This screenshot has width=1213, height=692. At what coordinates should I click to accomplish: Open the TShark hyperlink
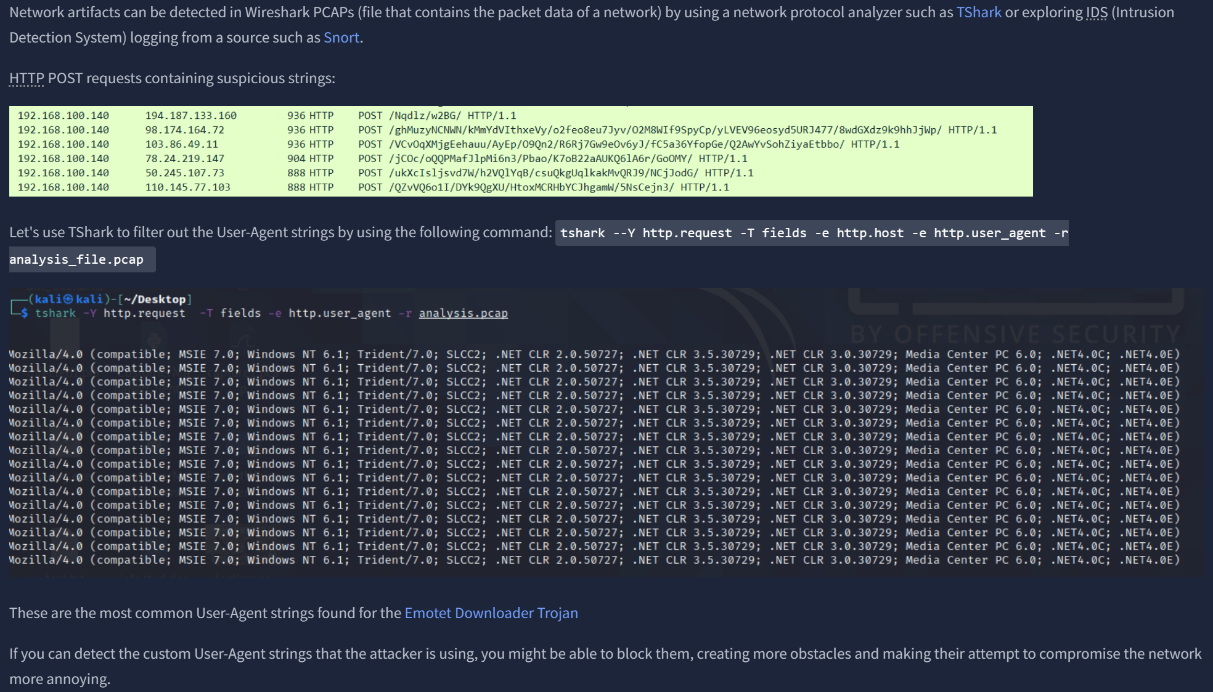click(x=978, y=12)
